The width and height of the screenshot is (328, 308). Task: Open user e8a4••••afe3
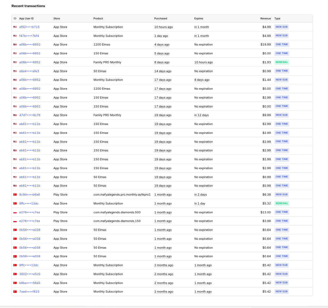tap(29, 71)
